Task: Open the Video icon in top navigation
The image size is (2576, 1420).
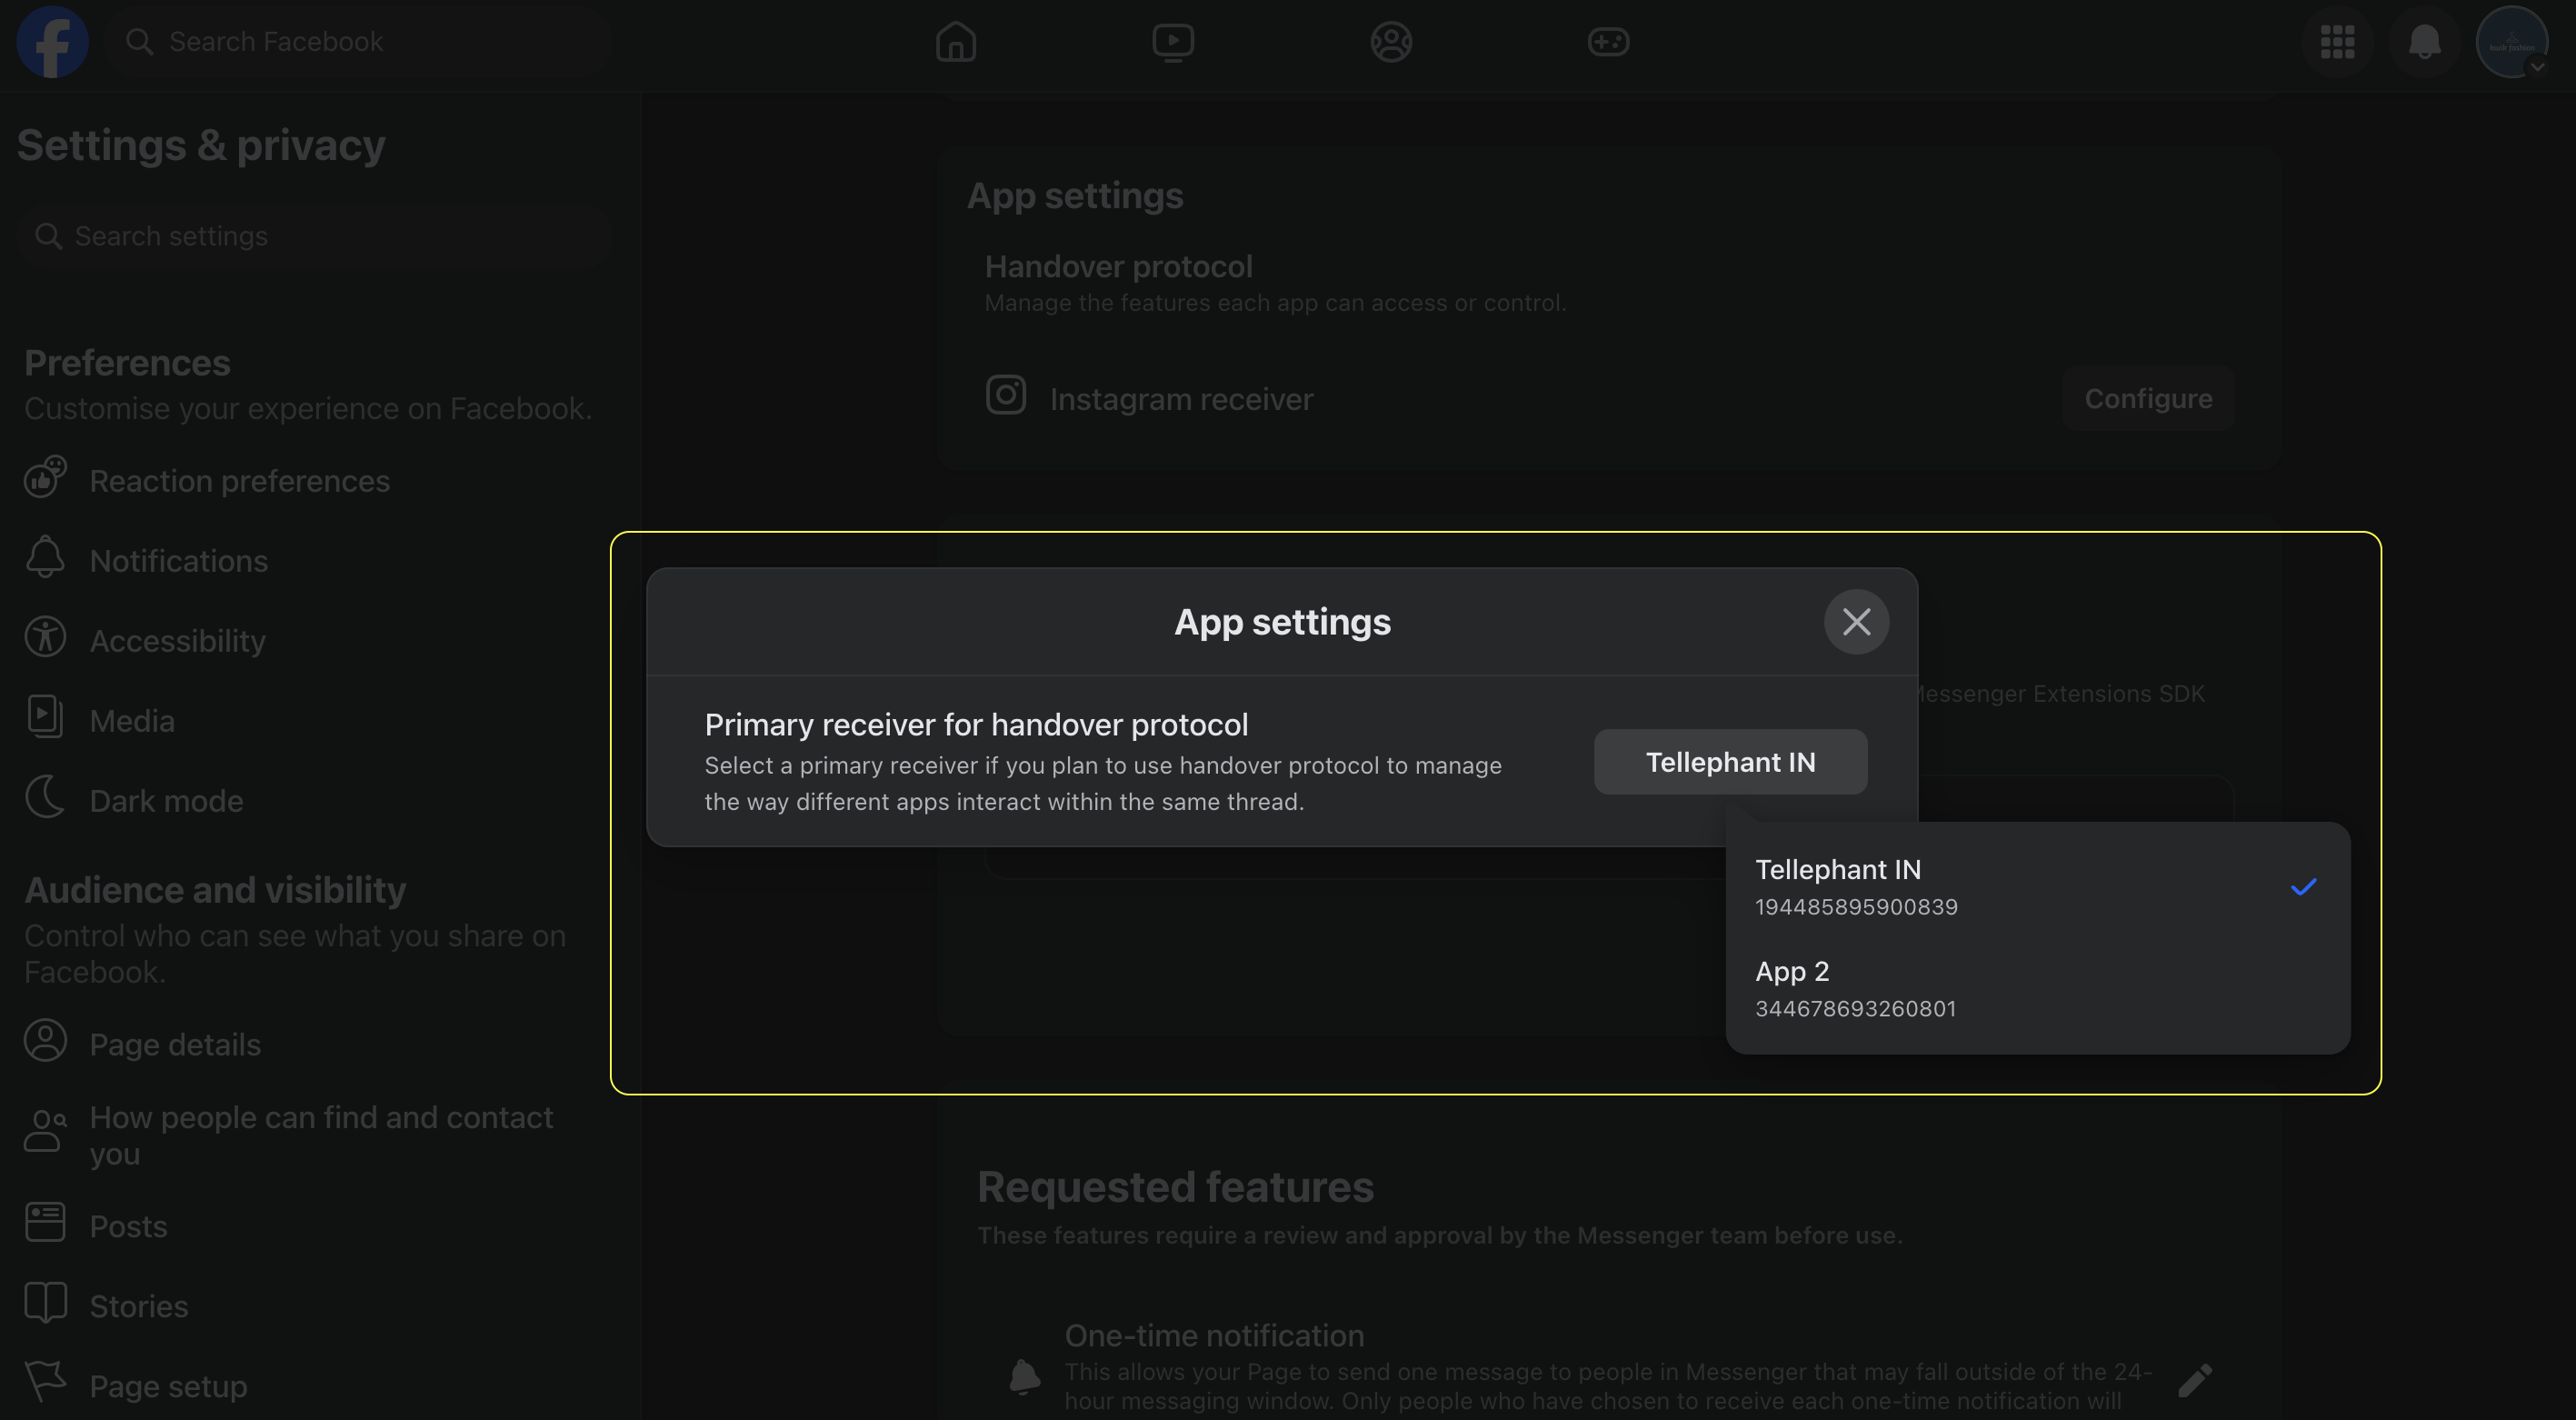Action: tap(1172, 41)
